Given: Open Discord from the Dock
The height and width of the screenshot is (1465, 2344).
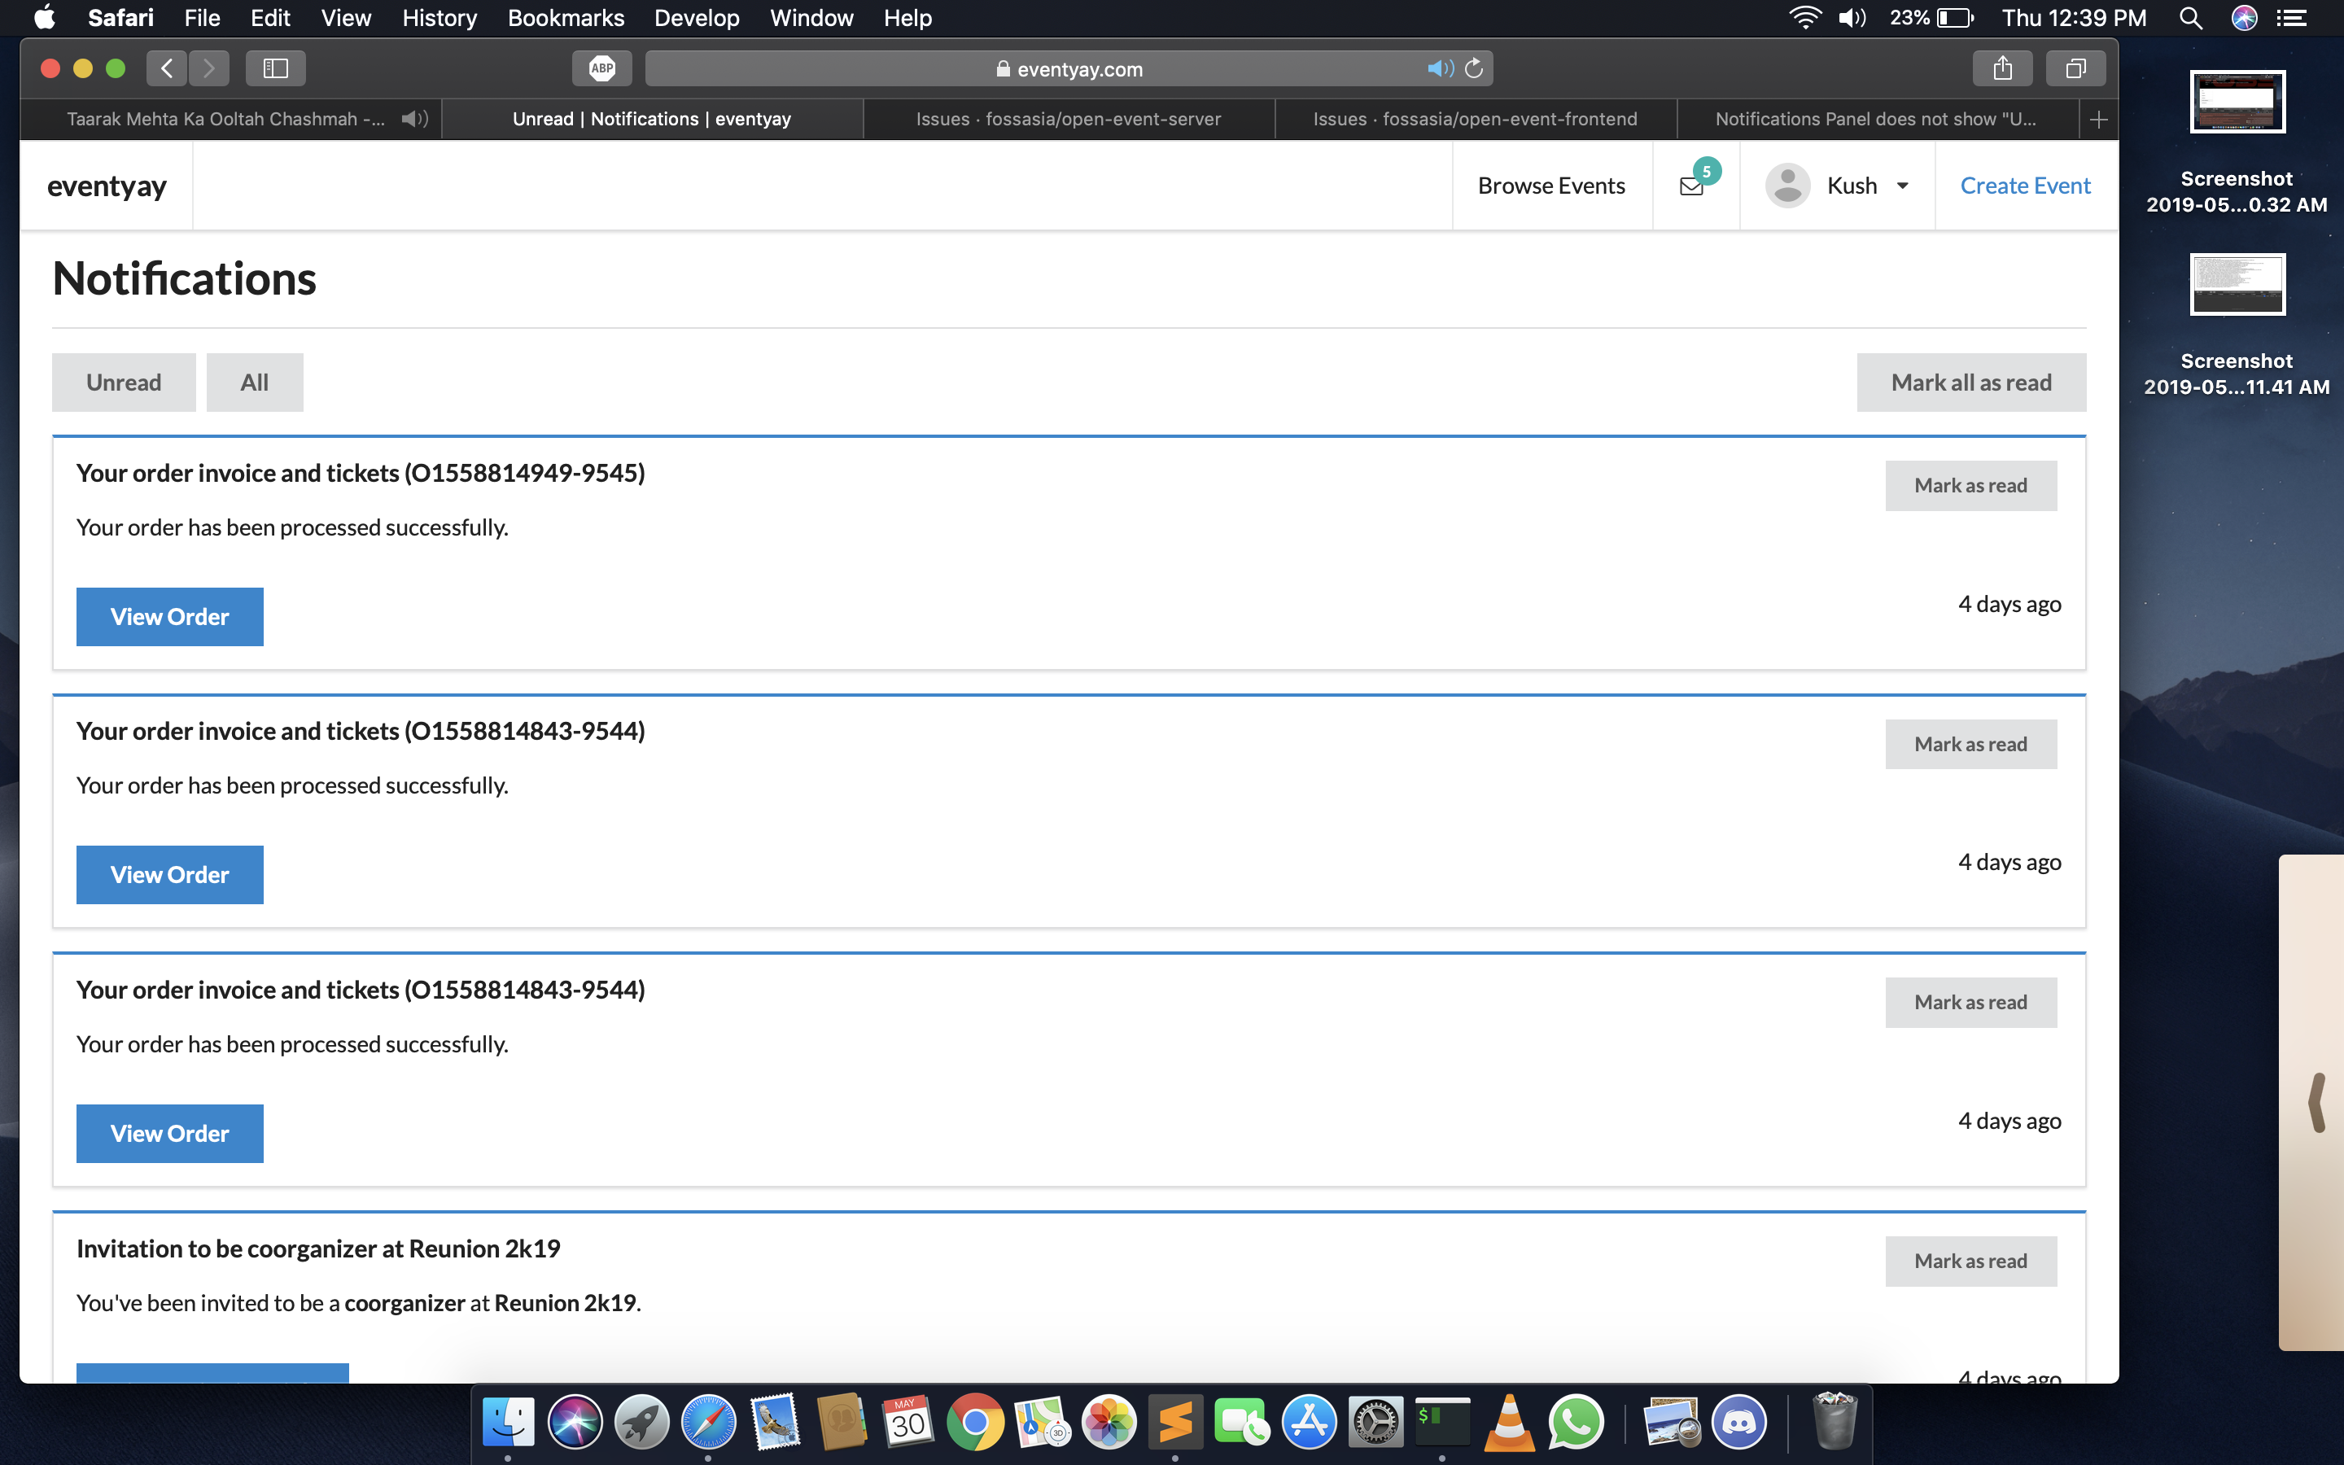Looking at the screenshot, I should (1738, 1421).
